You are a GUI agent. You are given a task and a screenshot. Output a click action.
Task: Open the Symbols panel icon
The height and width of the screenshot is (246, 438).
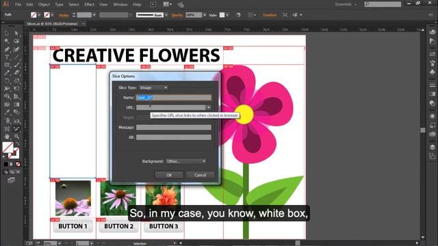coord(433,72)
